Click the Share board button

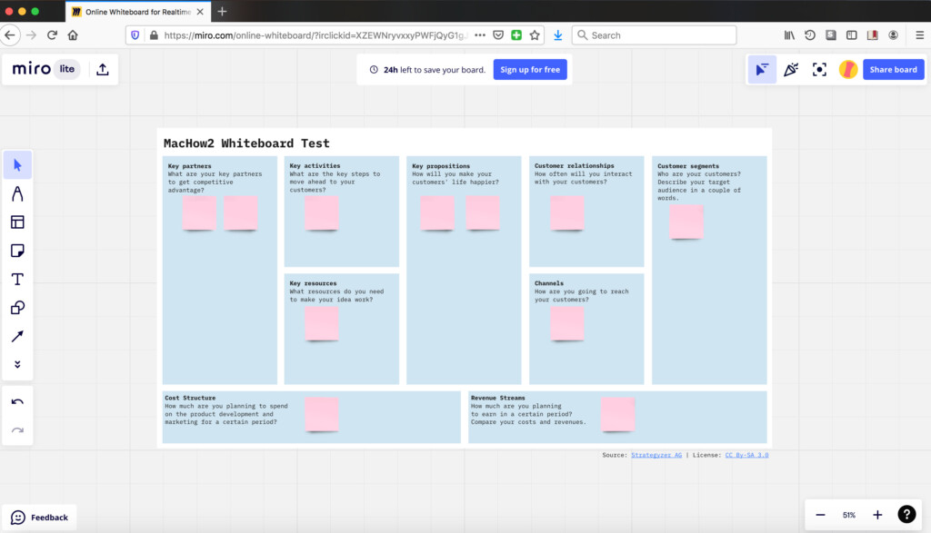(x=893, y=69)
